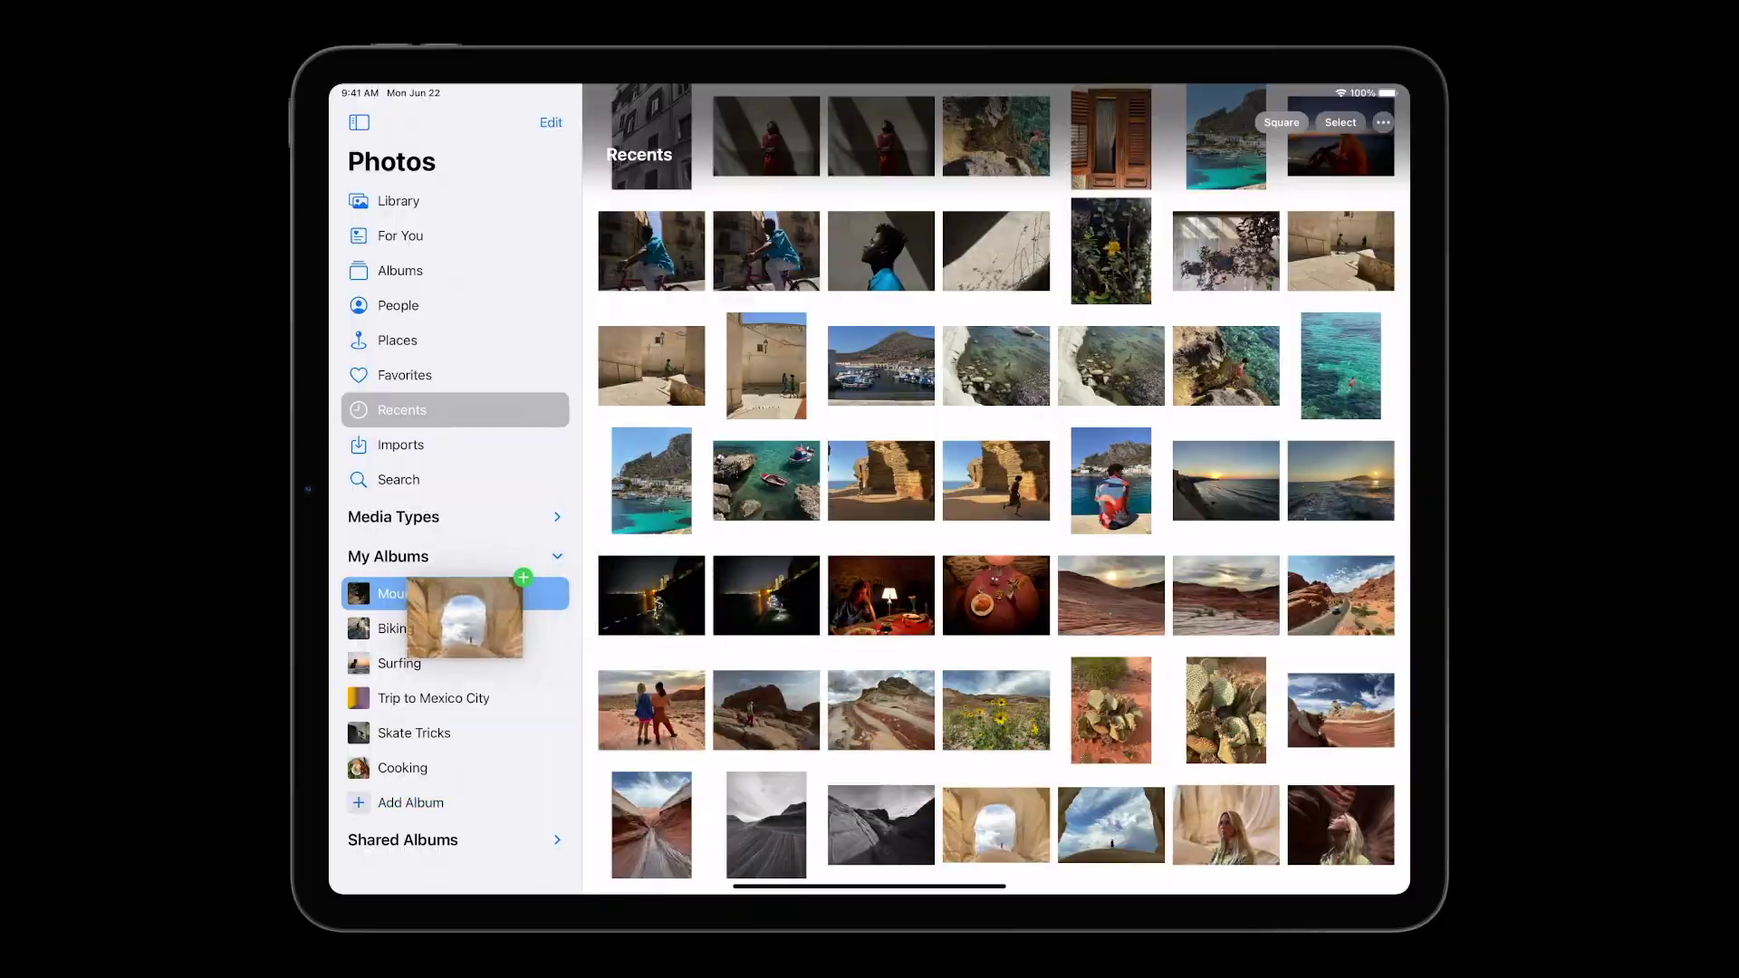Viewport: 1739px width, 978px height.
Task: Open the Cooking album
Action: pos(401,767)
